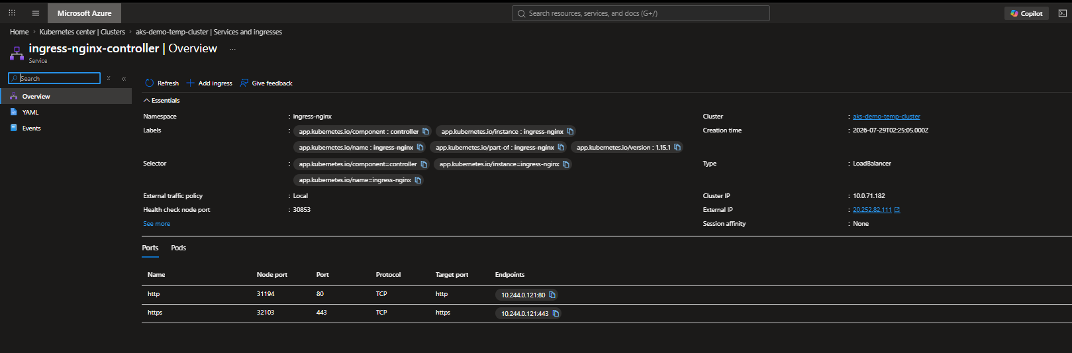This screenshot has height=353, width=1072.
Task: Focus the sidebar Search field
Action: 54,78
